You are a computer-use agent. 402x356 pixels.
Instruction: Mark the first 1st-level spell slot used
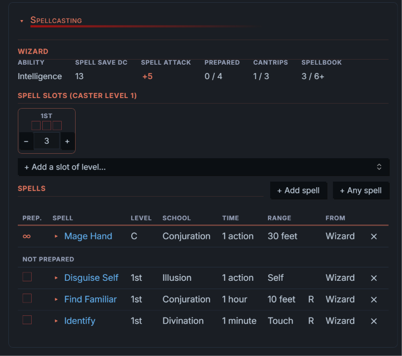click(x=36, y=125)
